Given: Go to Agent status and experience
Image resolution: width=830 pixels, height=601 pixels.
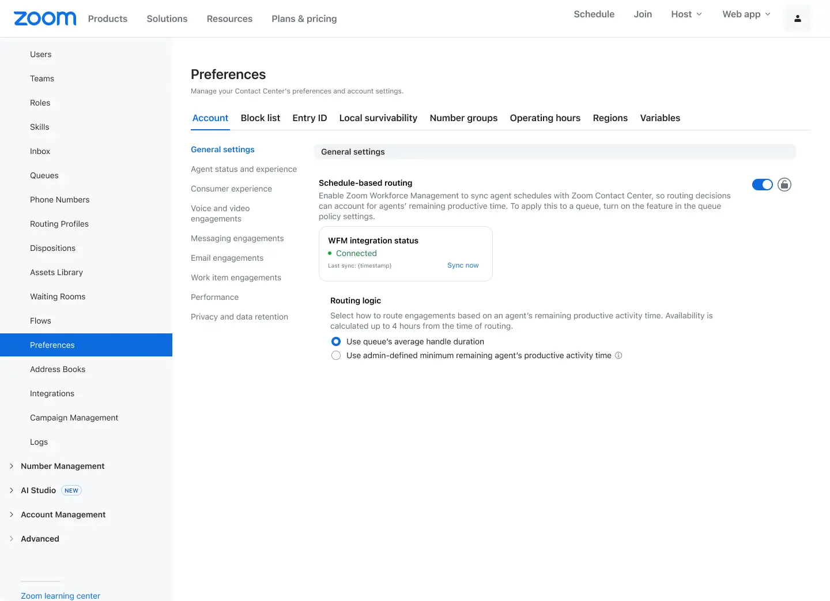Looking at the screenshot, I should (244, 169).
